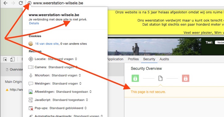224x117 pixels.
Task: Open the JavaScript permission dropdown
Action: 70,100
